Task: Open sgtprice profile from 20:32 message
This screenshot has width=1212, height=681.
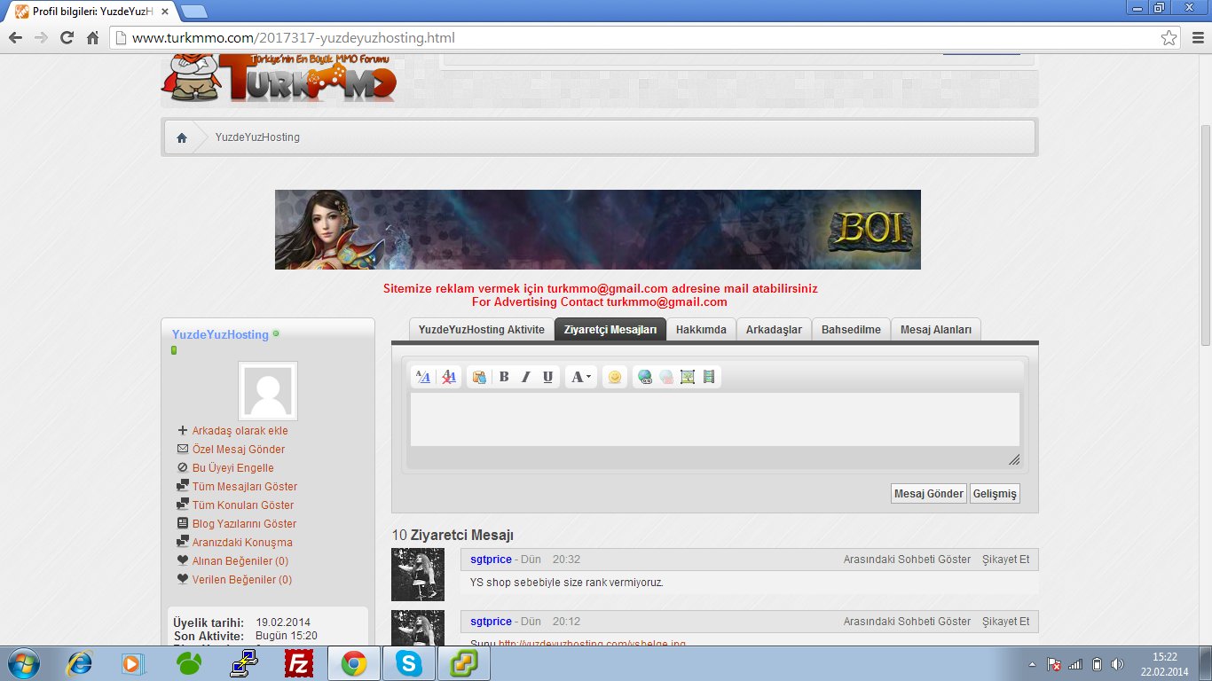Action: (x=491, y=560)
